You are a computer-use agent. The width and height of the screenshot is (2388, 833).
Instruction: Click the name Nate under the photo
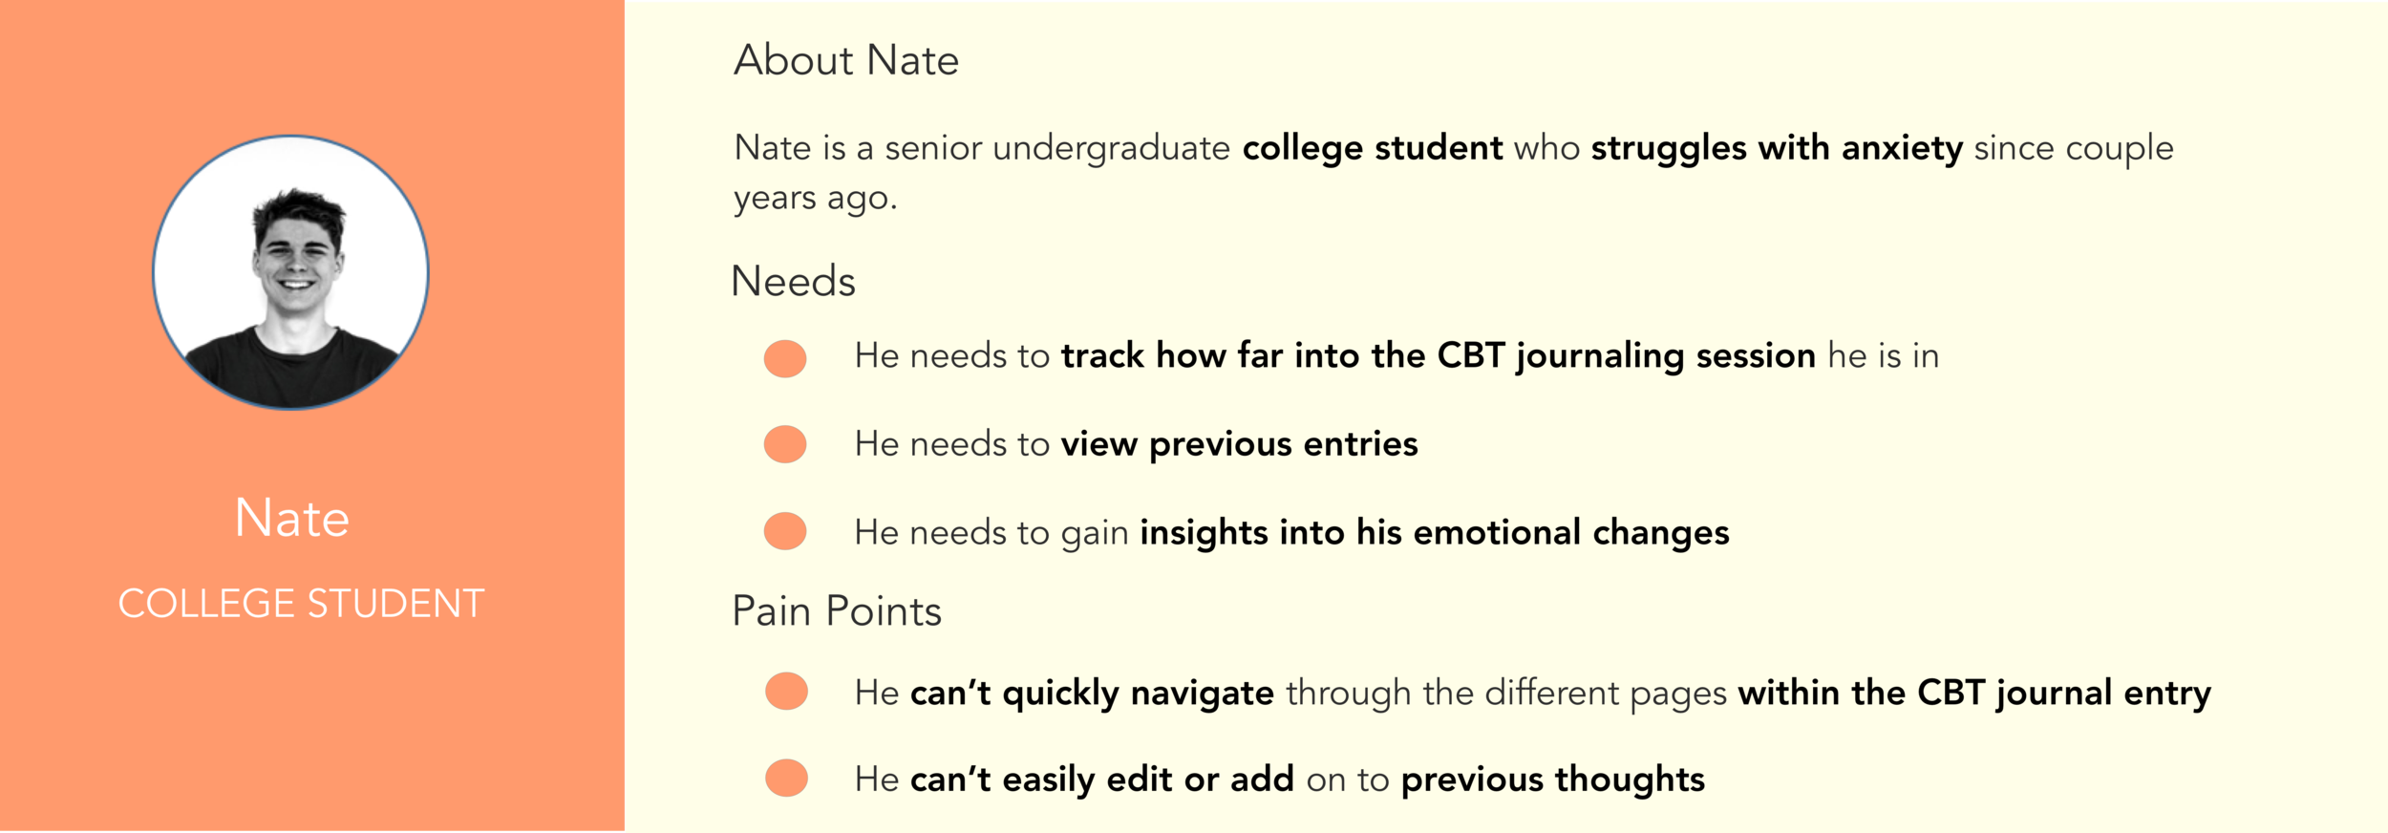(x=292, y=519)
